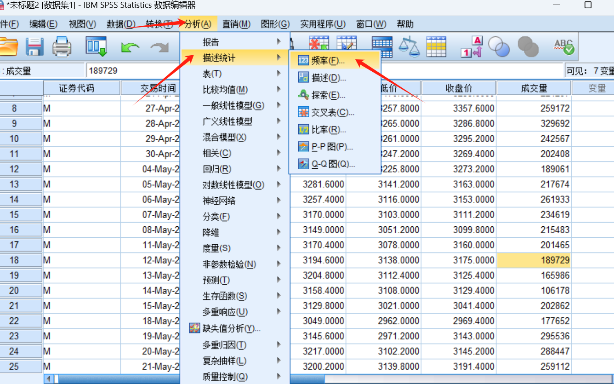Select the 证券代码 column header
The height and width of the screenshot is (384, 614).
[81, 88]
